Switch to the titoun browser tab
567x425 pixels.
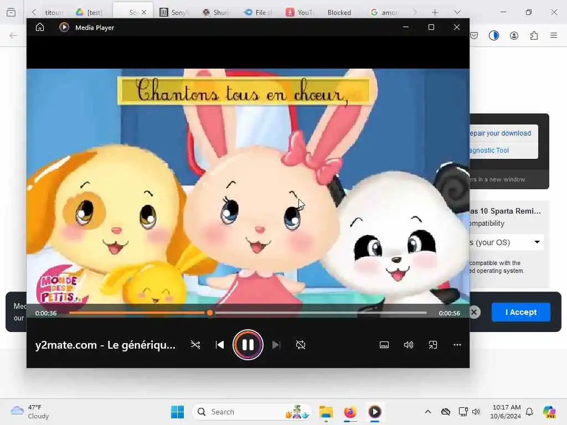pos(53,13)
